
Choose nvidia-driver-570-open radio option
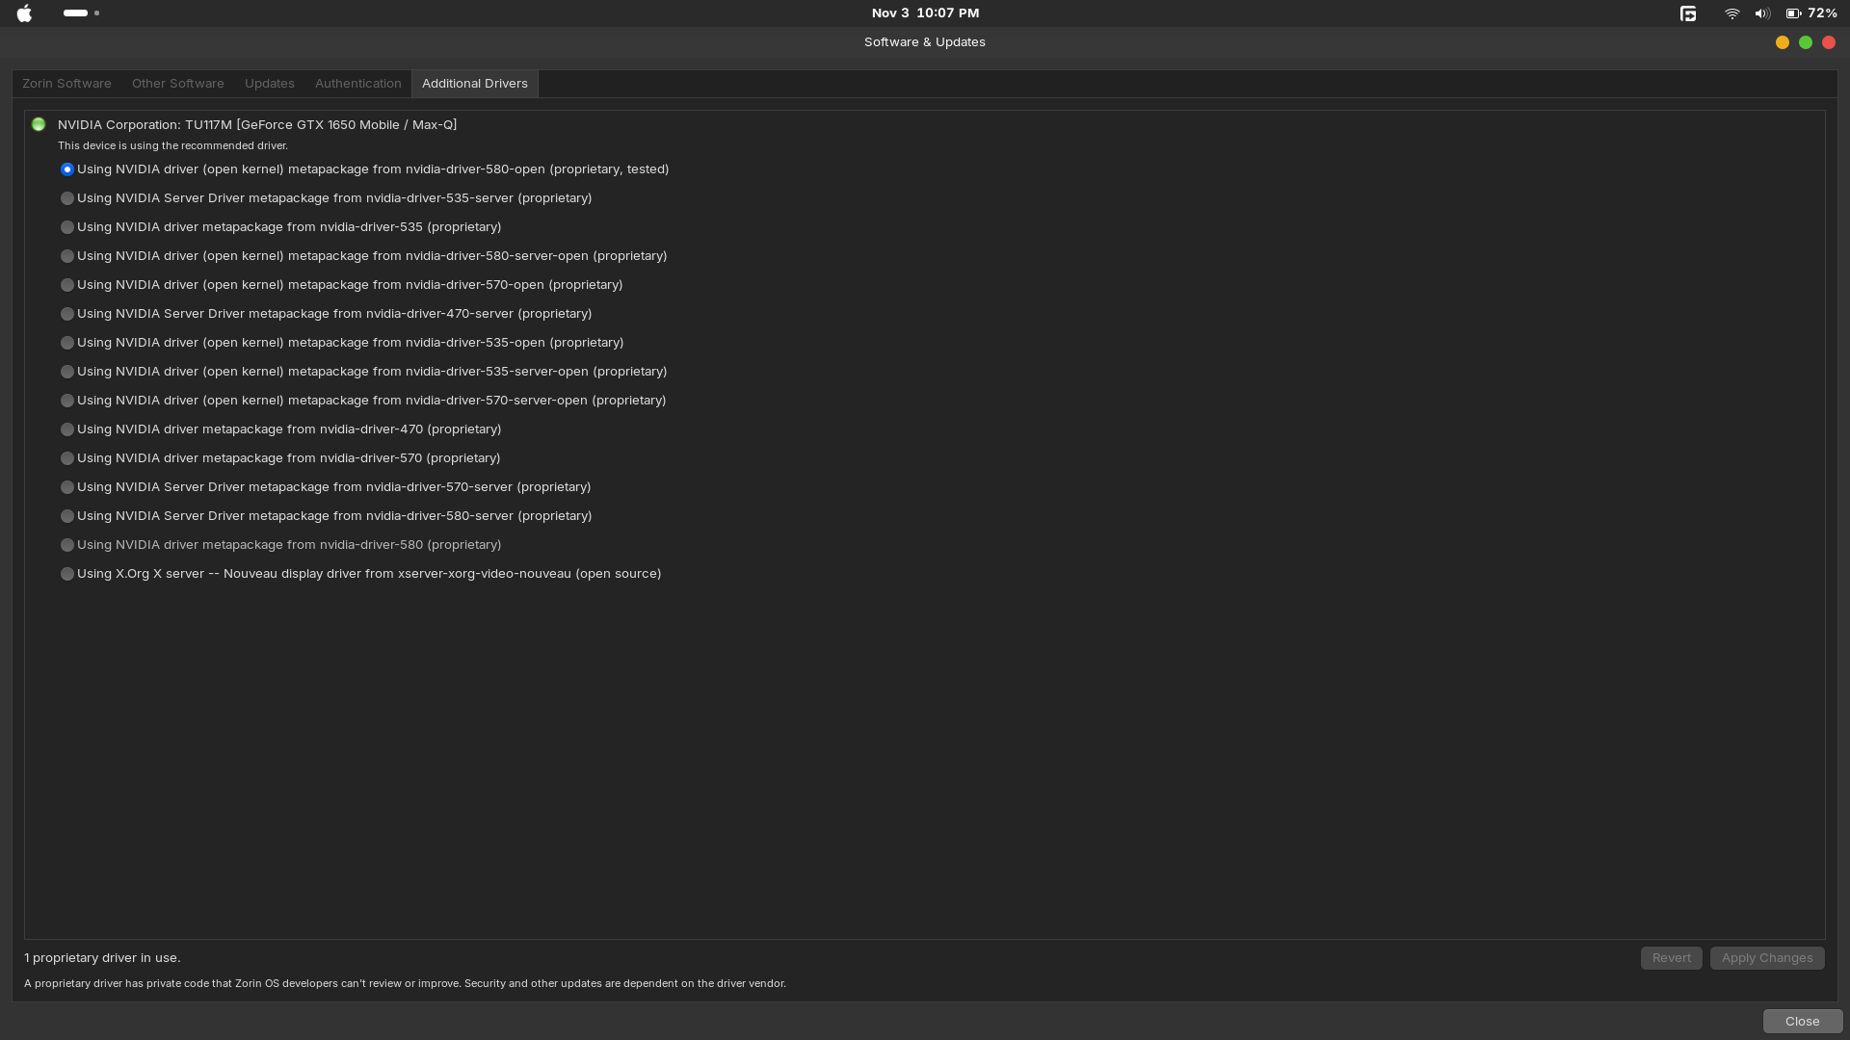pos(67,285)
